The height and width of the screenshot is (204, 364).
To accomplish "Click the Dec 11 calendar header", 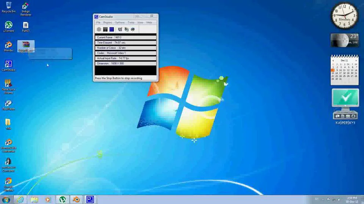I will coord(344,60).
